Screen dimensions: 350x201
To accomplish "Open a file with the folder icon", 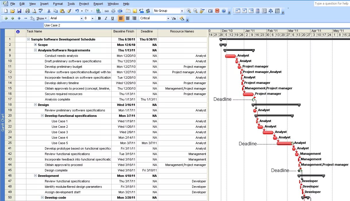I will click(x=12, y=11).
